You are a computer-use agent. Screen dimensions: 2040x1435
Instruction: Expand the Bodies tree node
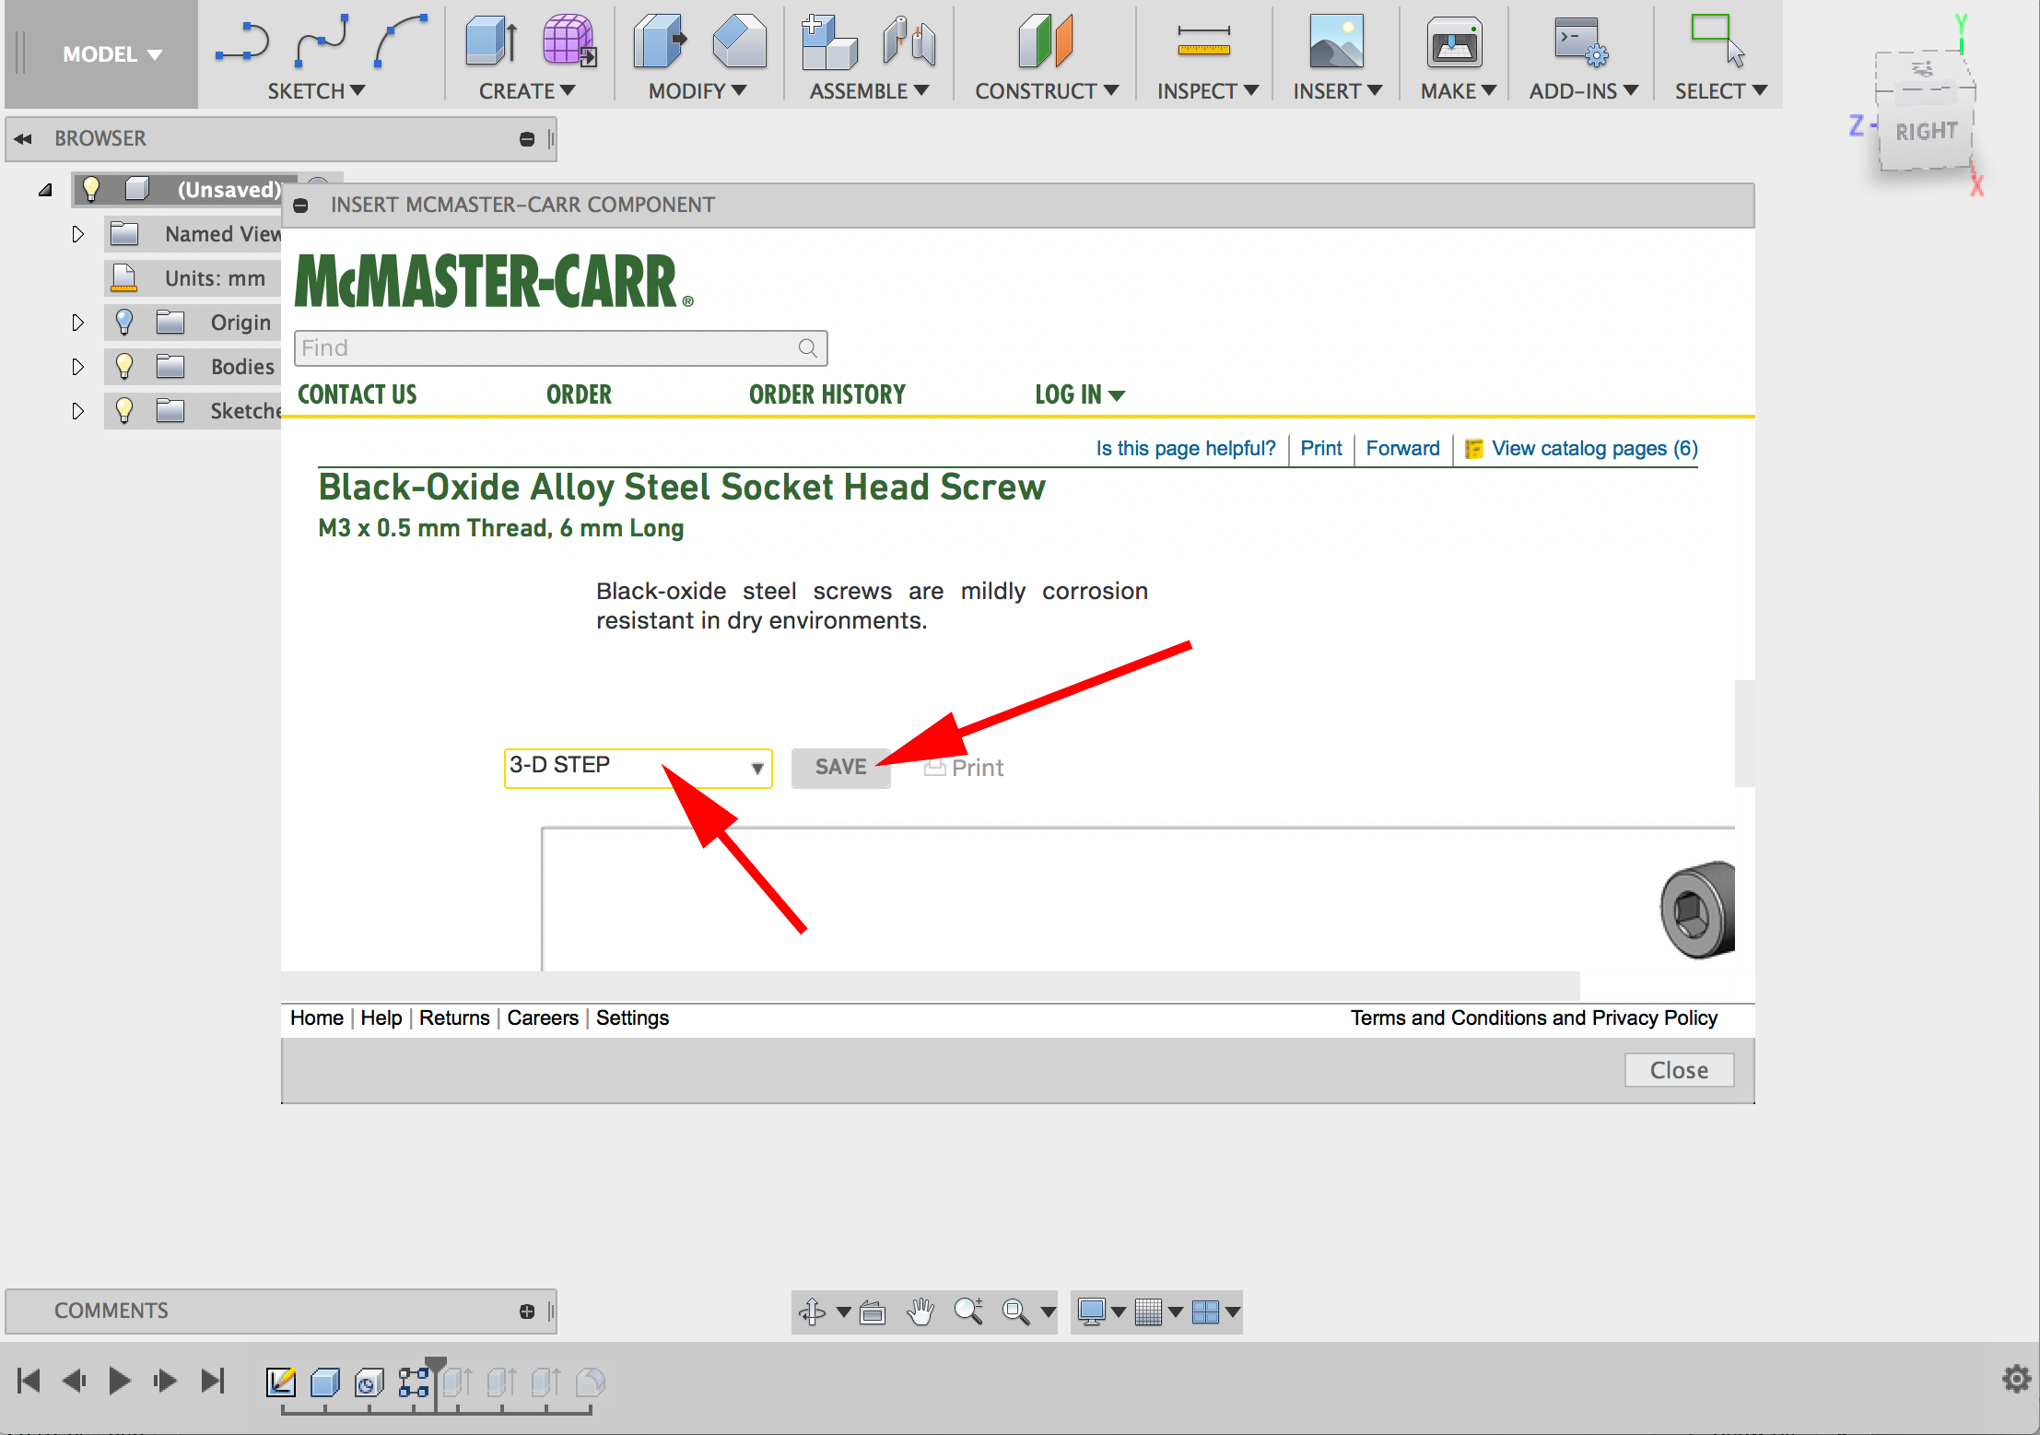[x=77, y=367]
